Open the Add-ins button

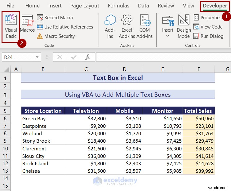[110, 27]
